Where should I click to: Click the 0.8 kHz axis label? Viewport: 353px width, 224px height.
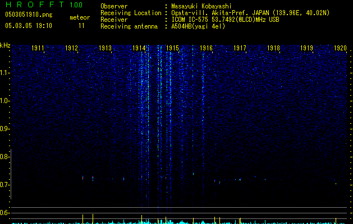pos(4,157)
